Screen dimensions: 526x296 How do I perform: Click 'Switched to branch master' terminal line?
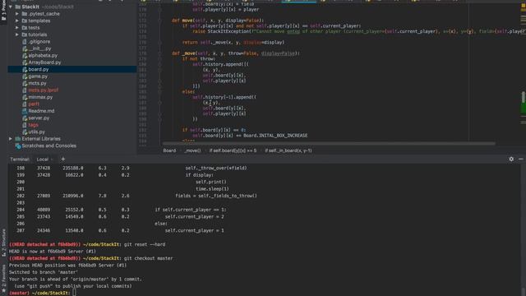point(44,272)
